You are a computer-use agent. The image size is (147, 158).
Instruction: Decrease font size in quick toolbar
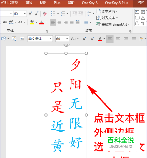[x=92, y=39]
